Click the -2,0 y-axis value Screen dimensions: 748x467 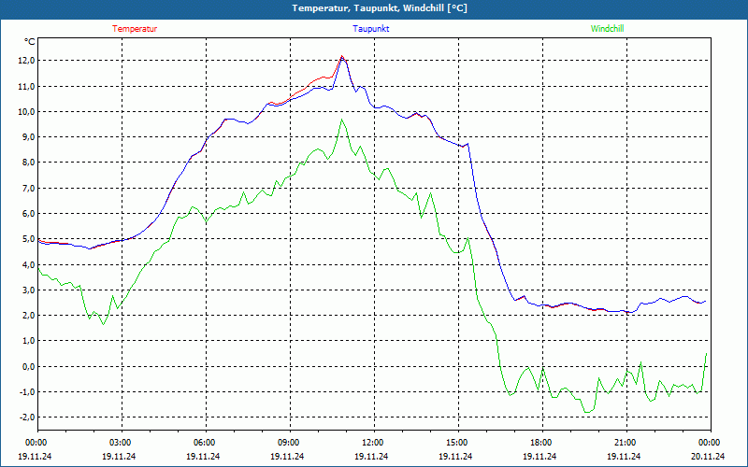27,417
